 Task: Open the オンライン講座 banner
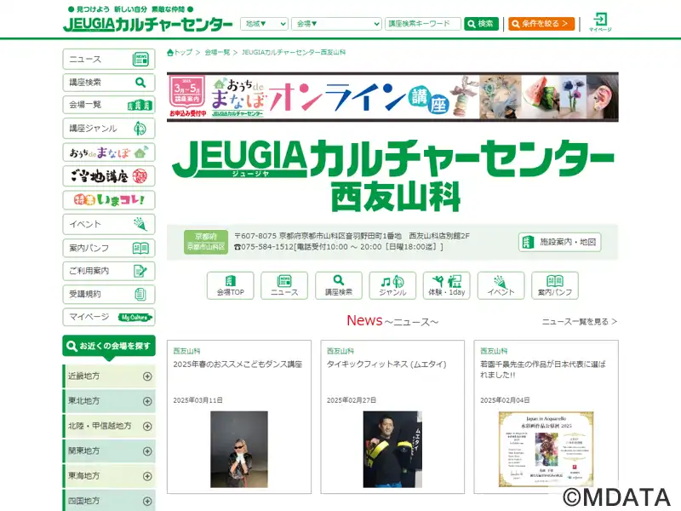tap(392, 97)
